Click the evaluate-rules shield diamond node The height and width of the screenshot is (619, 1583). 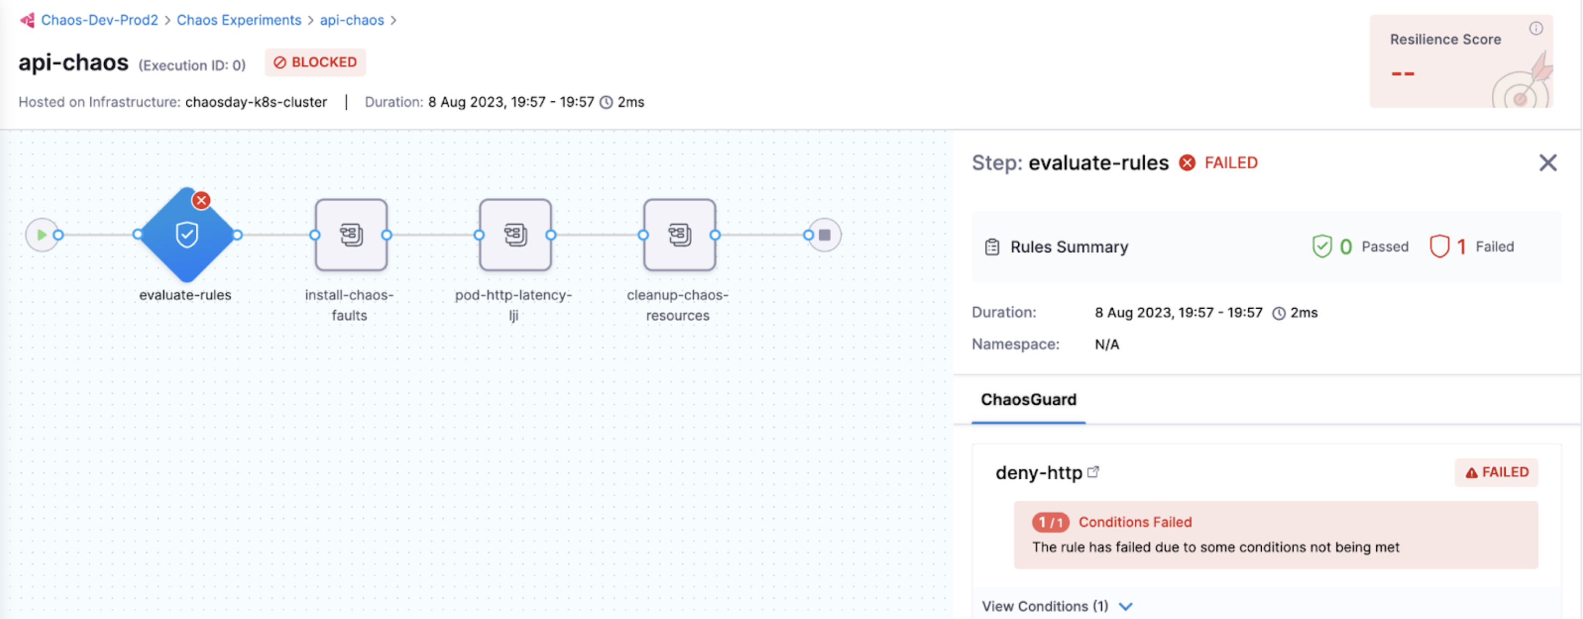[187, 235]
